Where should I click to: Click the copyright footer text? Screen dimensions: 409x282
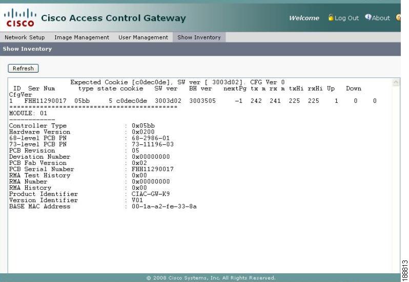click(211, 278)
